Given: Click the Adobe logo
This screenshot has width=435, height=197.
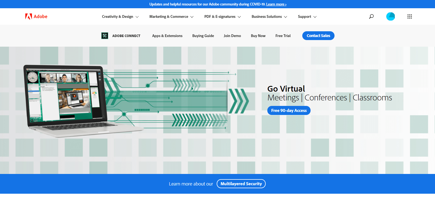Looking at the screenshot, I should pyautogui.click(x=36, y=16).
